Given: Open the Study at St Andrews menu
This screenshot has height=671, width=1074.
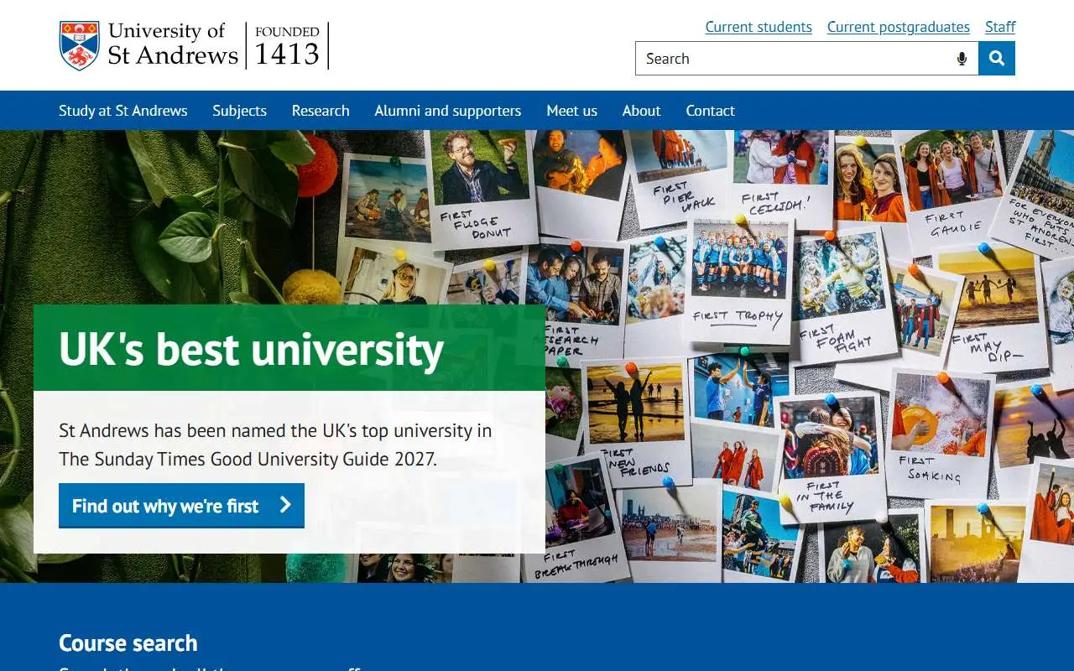Looking at the screenshot, I should click(x=123, y=111).
